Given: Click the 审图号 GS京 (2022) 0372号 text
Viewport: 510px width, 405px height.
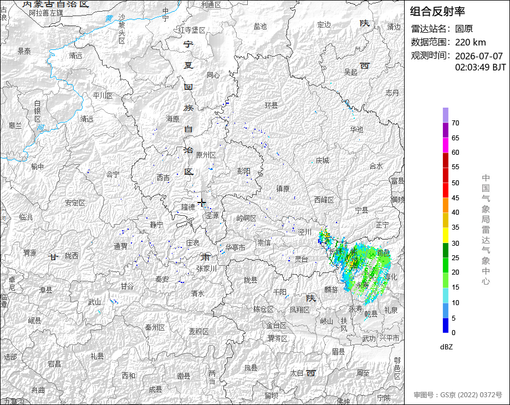Looking at the screenshot, I should 458,395.
